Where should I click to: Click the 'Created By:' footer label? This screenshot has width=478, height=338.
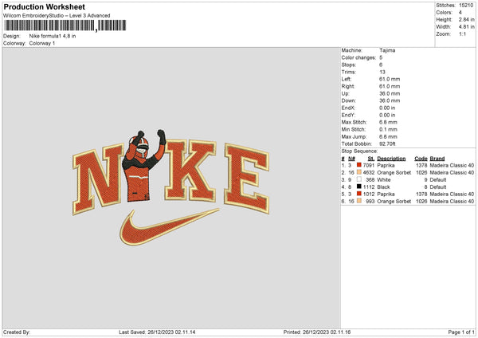coord(17,332)
